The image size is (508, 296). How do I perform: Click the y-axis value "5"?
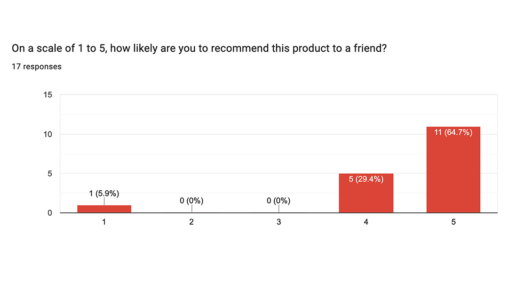50,174
